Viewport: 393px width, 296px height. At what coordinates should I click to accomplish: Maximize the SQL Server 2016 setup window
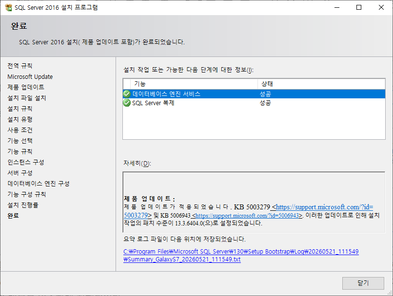[x=359, y=7]
